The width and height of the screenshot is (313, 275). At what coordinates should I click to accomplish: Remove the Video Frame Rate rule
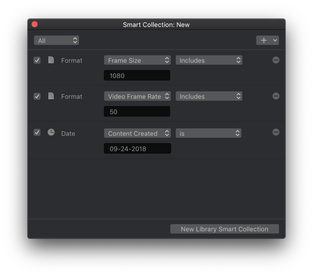click(x=276, y=96)
